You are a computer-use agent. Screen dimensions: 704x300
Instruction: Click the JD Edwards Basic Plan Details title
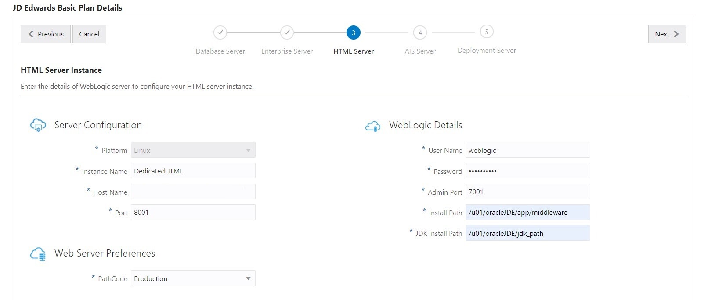pos(68,7)
